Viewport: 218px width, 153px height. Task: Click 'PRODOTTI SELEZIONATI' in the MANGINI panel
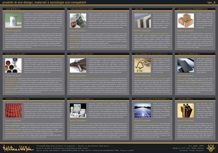coord(185,76)
